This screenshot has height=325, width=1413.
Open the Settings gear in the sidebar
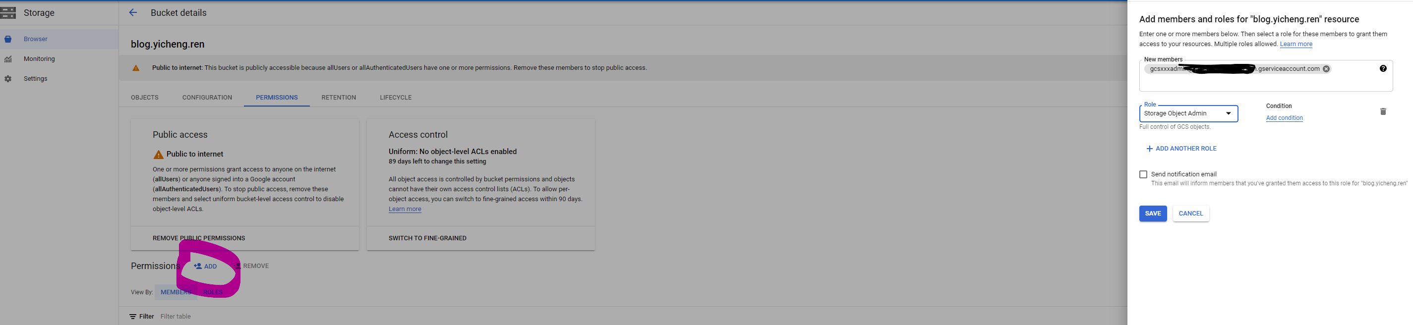tap(8, 79)
